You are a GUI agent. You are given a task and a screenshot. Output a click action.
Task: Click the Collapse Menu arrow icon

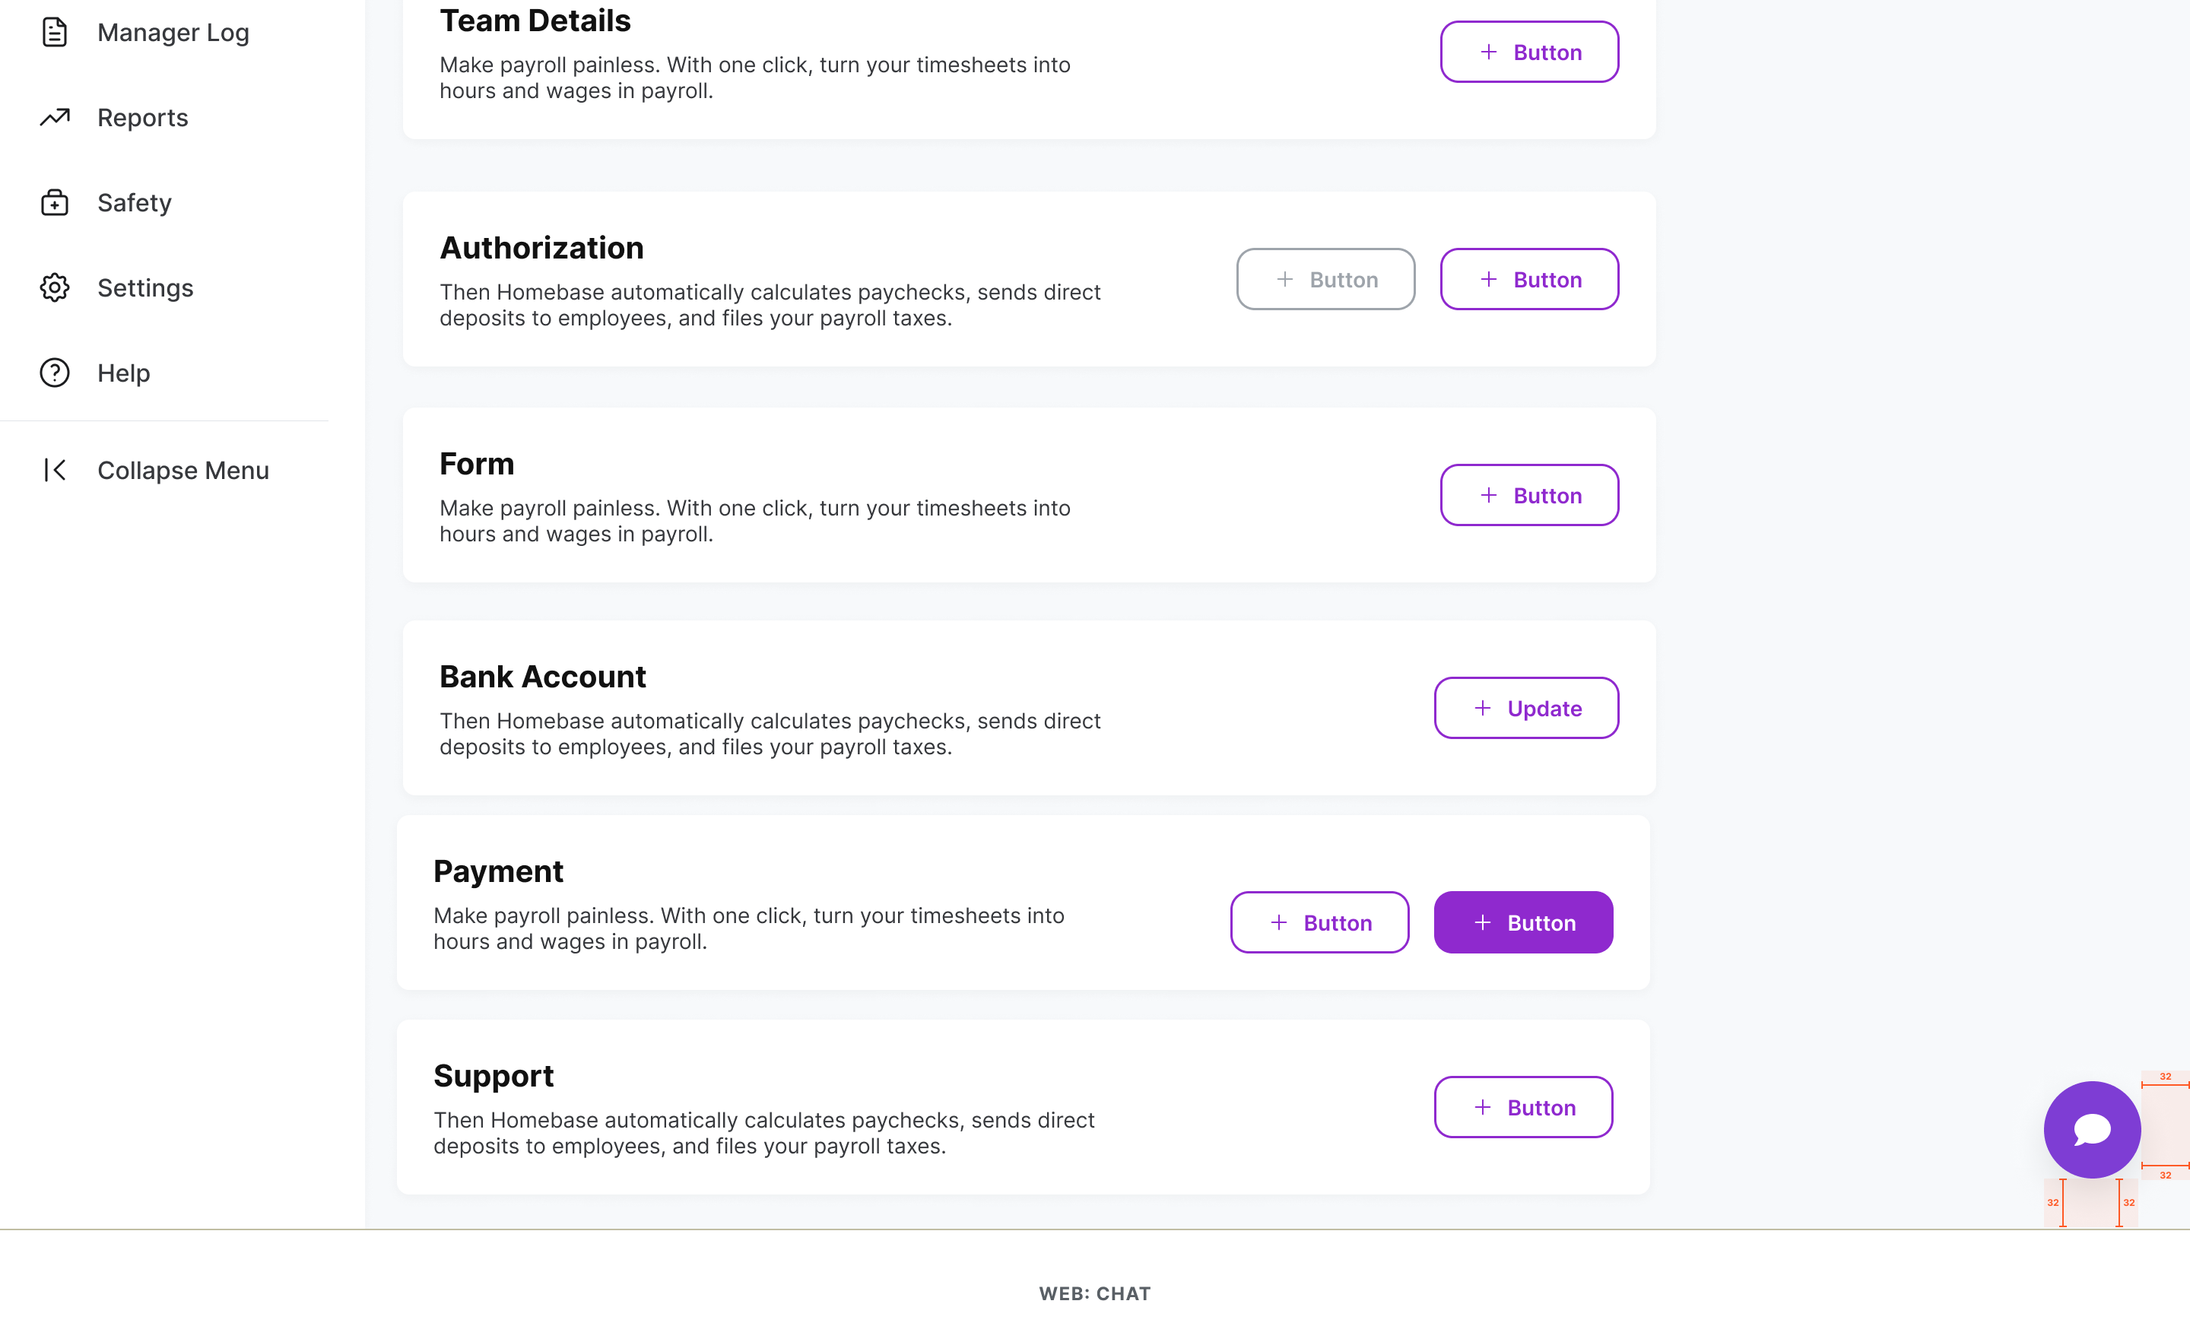[x=54, y=470]
